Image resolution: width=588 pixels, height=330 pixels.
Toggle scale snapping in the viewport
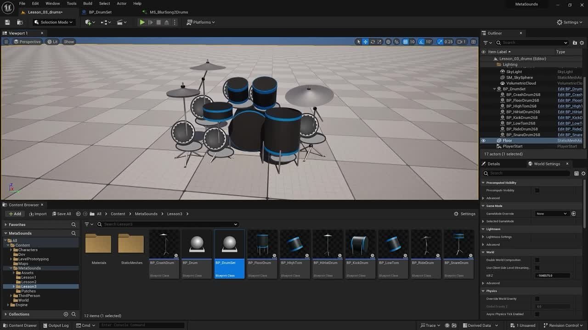pos(440,42)
